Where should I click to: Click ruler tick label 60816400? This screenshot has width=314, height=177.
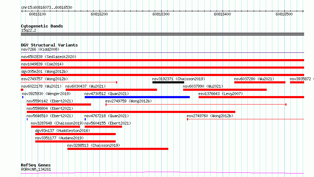point(222,14)
